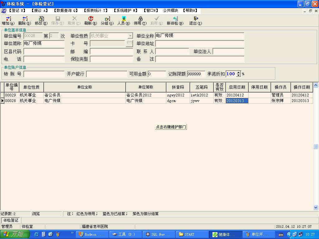Open the 窗口W menu
The width and height of the screenshot is (319, 239).
pos(151,11)
